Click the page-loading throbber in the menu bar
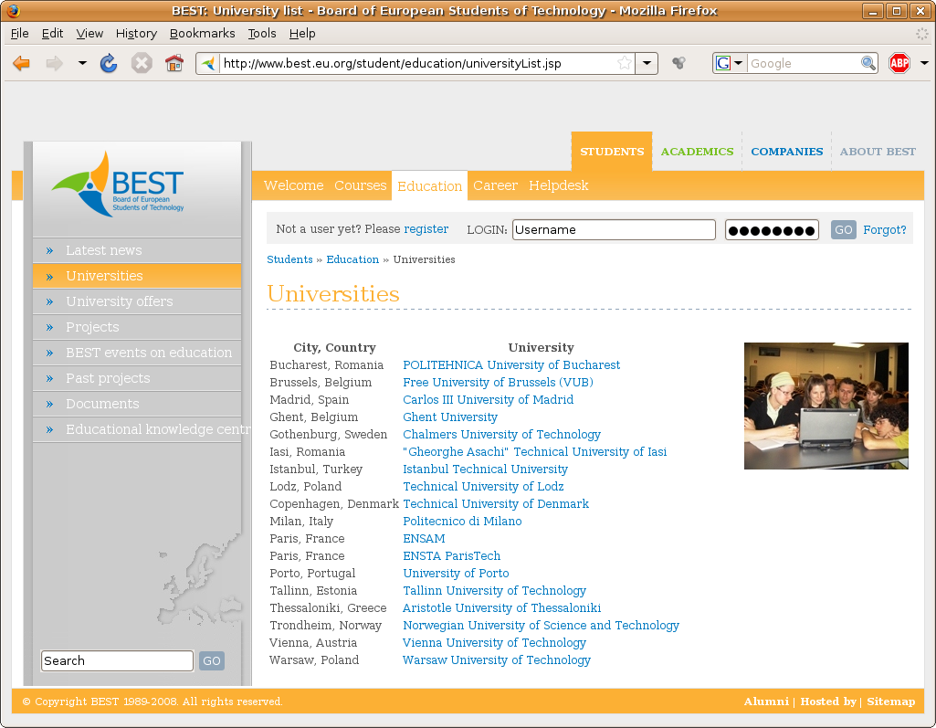This screenshot has height=728, width=936. (922, 34)
